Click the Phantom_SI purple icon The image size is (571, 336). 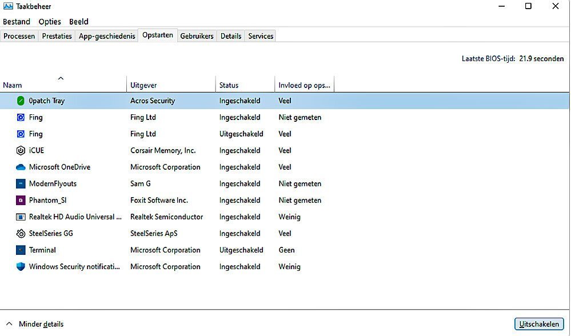point(21,200)
